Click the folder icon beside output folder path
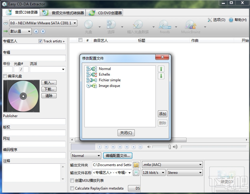250x194 pixels. [x=136, y=165]
